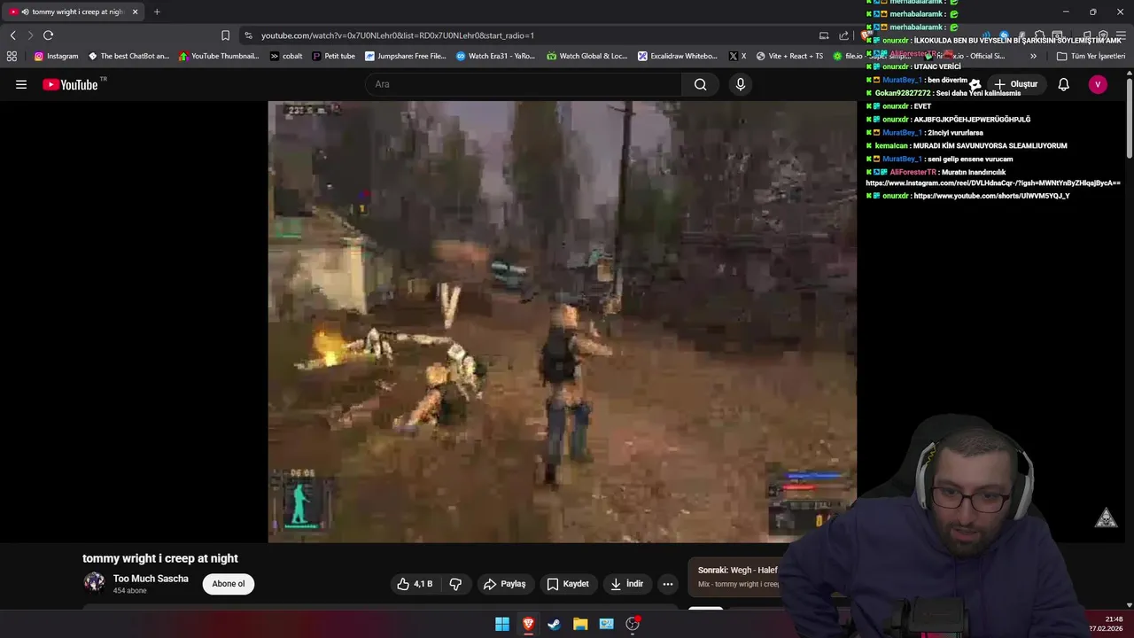Open File Explorer from the taskbar

point(580,624)
